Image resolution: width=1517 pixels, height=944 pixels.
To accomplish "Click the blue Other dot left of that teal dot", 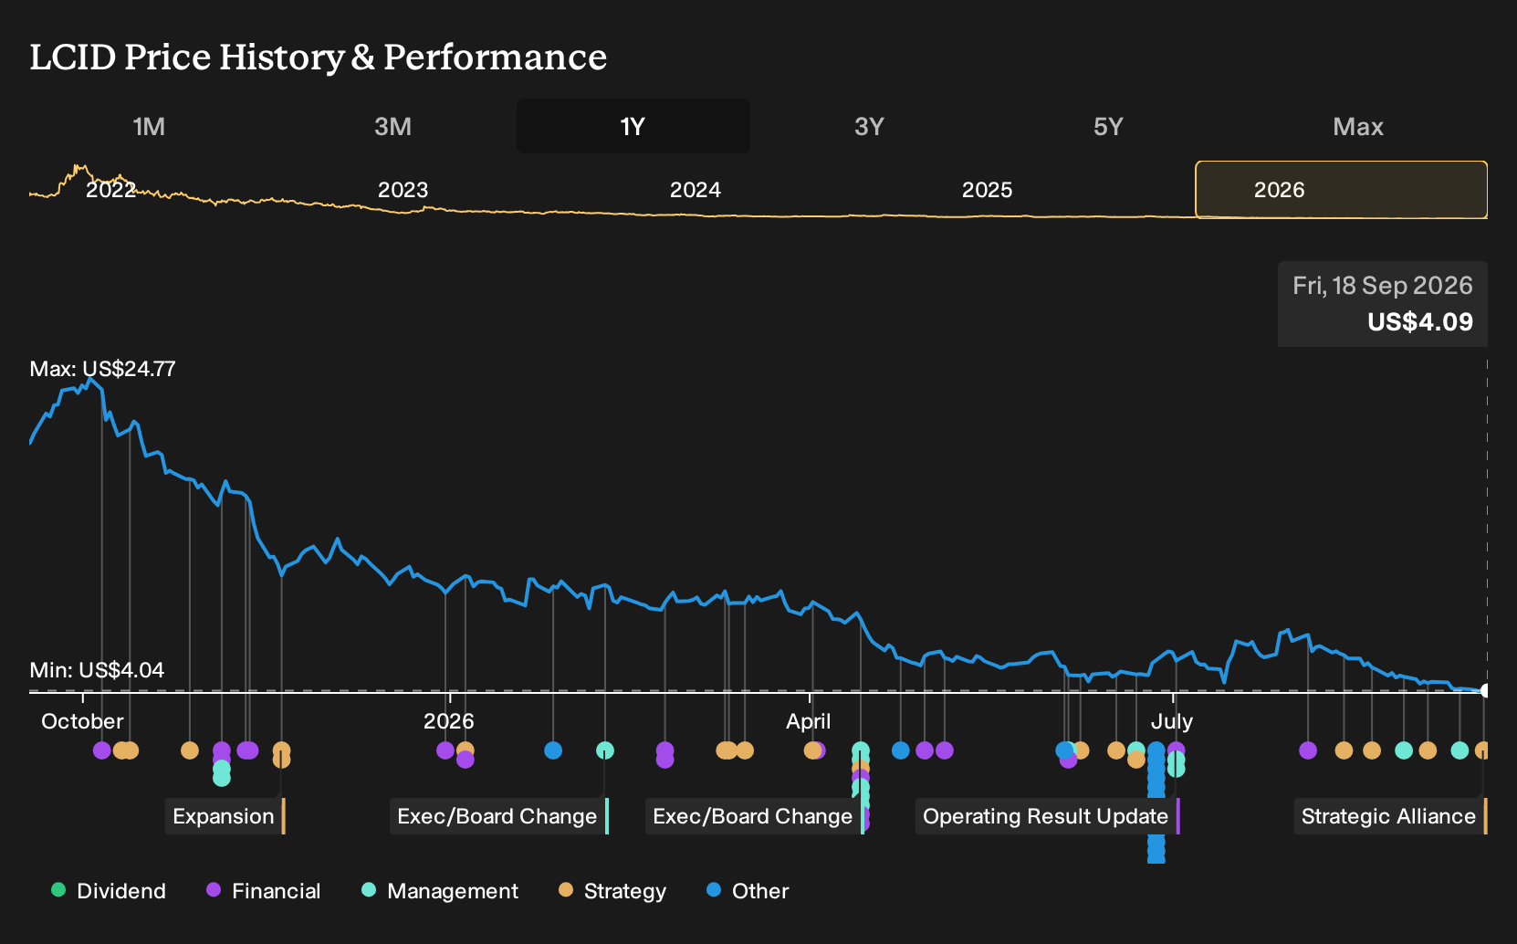I will coord(553,750).
